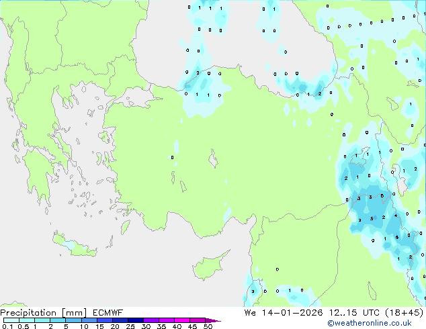Image resolution: width=426 pixels, height=329 pixels.
Task: Select the "25" legend scale label
Action: pyautogui.click(x=130, y=326)
